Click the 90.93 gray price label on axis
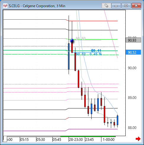 pyautogui.click(x=133, y=40)
